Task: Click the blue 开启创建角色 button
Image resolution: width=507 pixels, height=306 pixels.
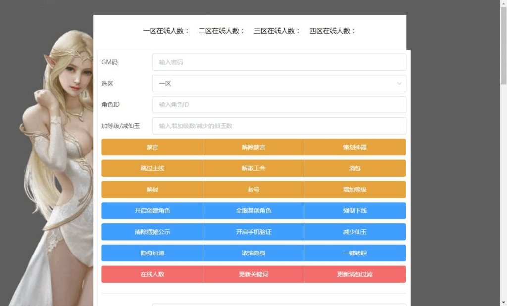Action: pyautogui.click(x=152, y=211)
